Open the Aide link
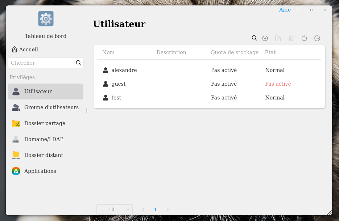 (285, 10)
